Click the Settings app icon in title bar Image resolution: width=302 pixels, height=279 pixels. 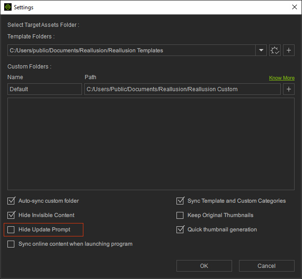pyautogui.click(x=7, y=7)
